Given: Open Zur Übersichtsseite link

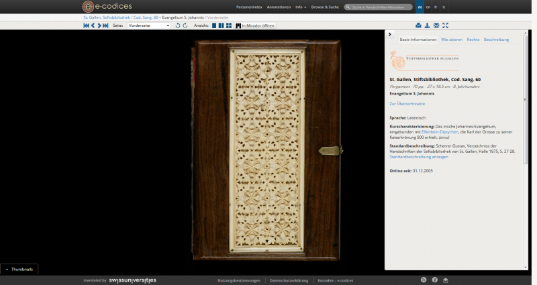Looking at the screenshot, I should point(407,104).
